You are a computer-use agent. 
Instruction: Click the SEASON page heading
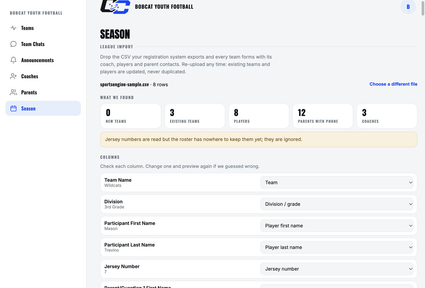click(x=115, y=34)
